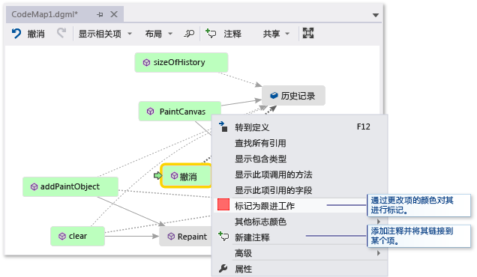This screenshot has height=277, width=477.
Task: Click the cube icon on sizeOfHistory node
Action: click(x=146, y=63)
